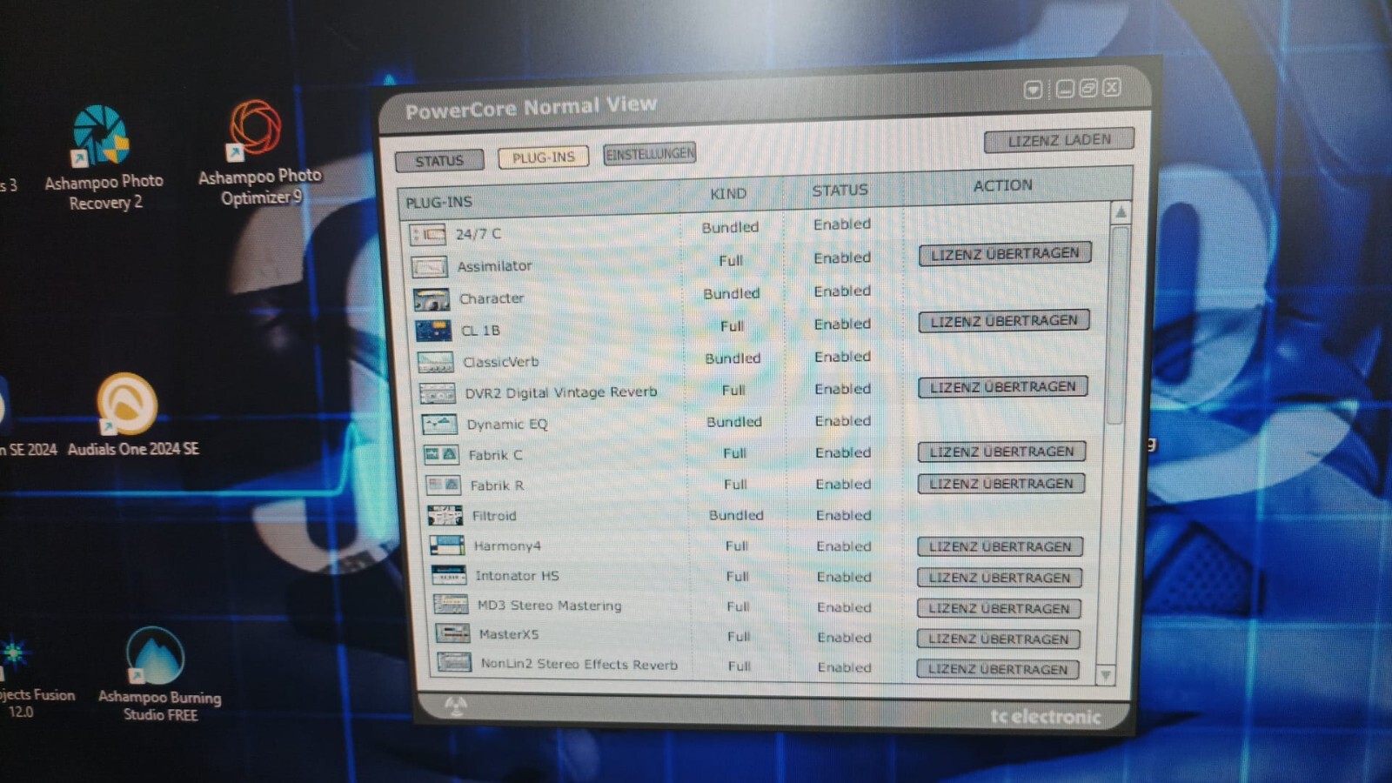This screenshot has height=783, width=1392.
Task: Select the Harmony4 plugin icon
Action: [x=445, y=546]
